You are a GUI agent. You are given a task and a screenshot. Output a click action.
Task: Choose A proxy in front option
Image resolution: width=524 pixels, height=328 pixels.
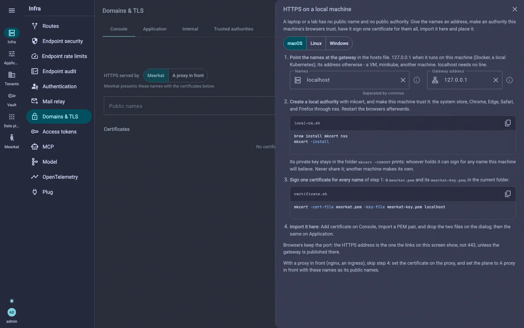click(x=188, y=75)
